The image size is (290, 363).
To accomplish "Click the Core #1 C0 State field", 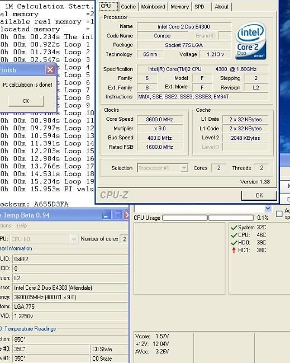I will tap(109, 359).
